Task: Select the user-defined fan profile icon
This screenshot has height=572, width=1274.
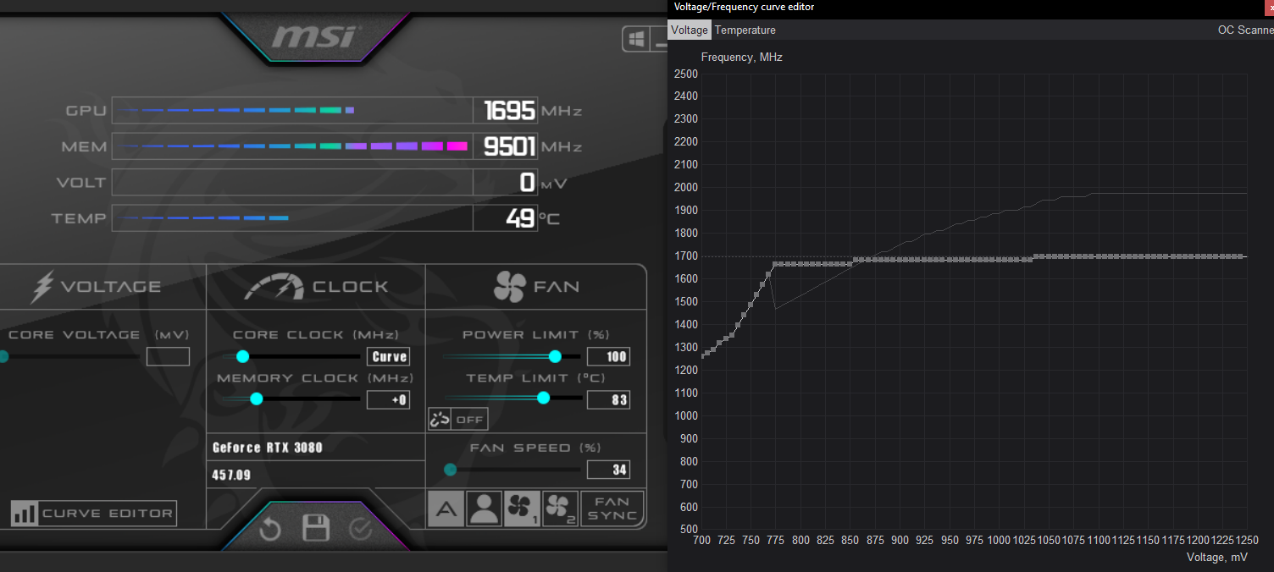Action: tap(484, 509)
